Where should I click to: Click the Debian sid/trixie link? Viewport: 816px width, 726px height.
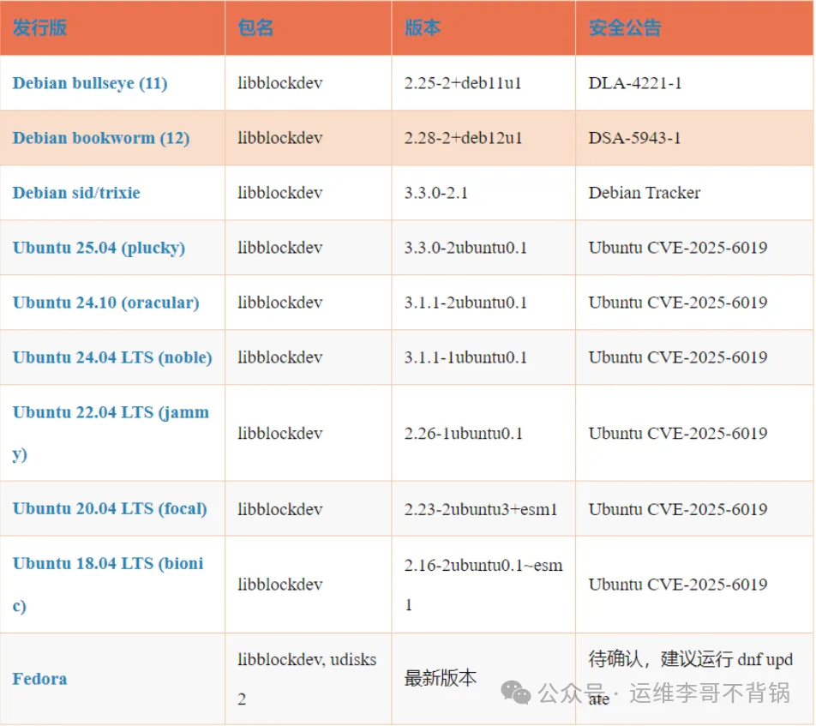[76, 193]
